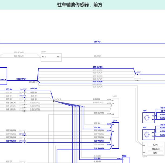Click the 0.35 GY label at bottom left
Viewport: 165px width, 163px height.
[9, 162]
